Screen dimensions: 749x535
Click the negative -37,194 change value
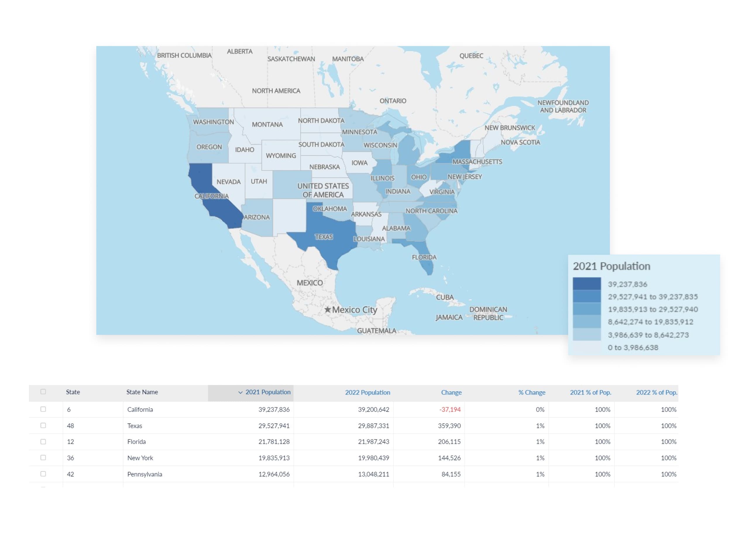(449, 410)
